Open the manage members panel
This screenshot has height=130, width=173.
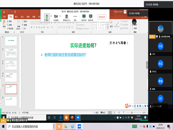(67, 17)
